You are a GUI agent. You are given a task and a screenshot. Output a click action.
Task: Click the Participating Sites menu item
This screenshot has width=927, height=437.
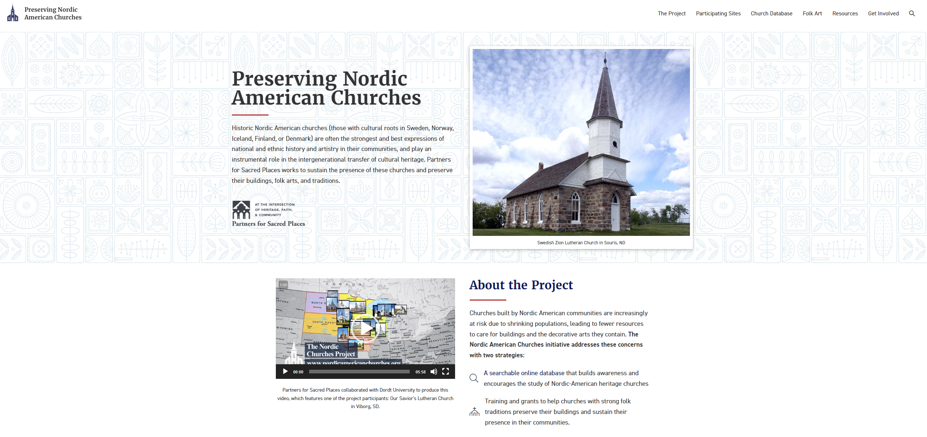pos(718,13)
